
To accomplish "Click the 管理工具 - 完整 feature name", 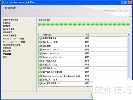I will click(x=50, y=65).
